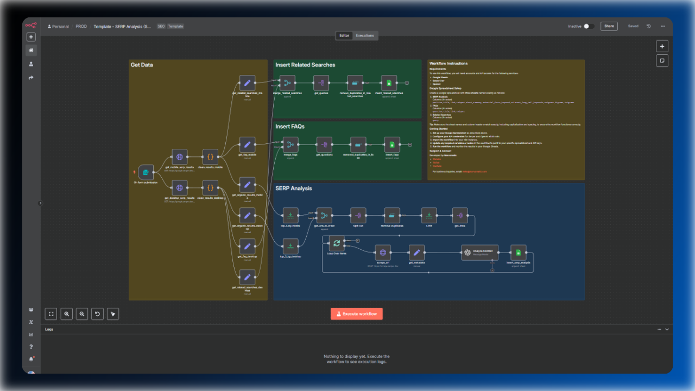Select the get_faq_desktop edit node
The height and width of the screenshot is (391, 695).
[248, 246]
